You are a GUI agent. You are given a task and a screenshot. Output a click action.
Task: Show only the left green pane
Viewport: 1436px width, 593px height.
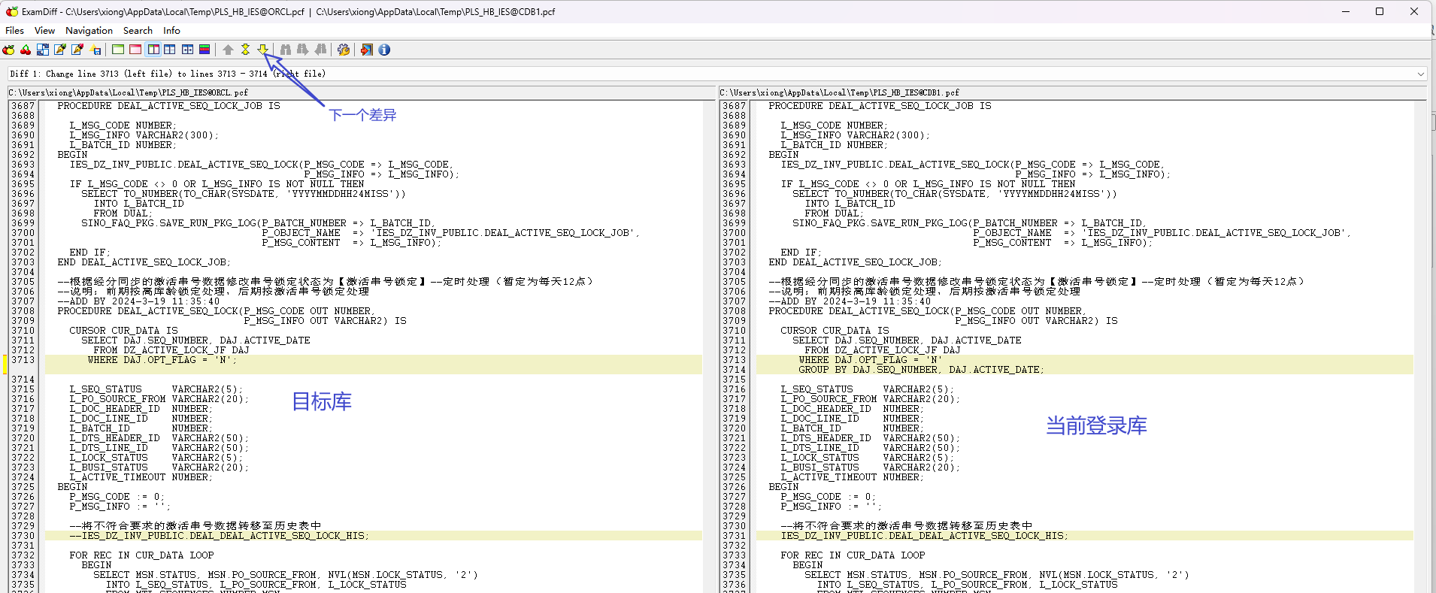pyautogui.click(x=118, y=50)
